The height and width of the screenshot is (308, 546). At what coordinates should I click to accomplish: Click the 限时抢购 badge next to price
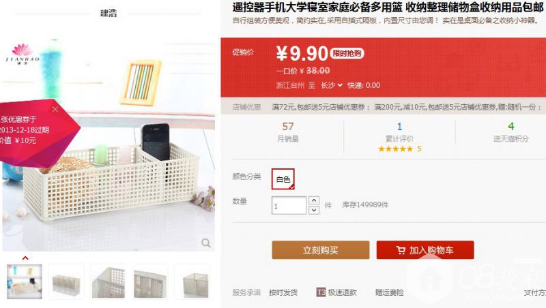[347, 54]
